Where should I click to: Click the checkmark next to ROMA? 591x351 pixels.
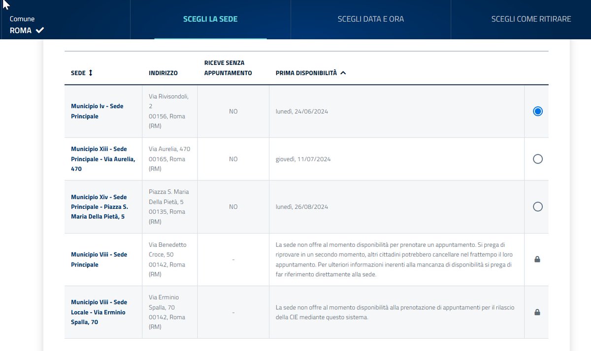pyautogui.click(x=39, y=30)
